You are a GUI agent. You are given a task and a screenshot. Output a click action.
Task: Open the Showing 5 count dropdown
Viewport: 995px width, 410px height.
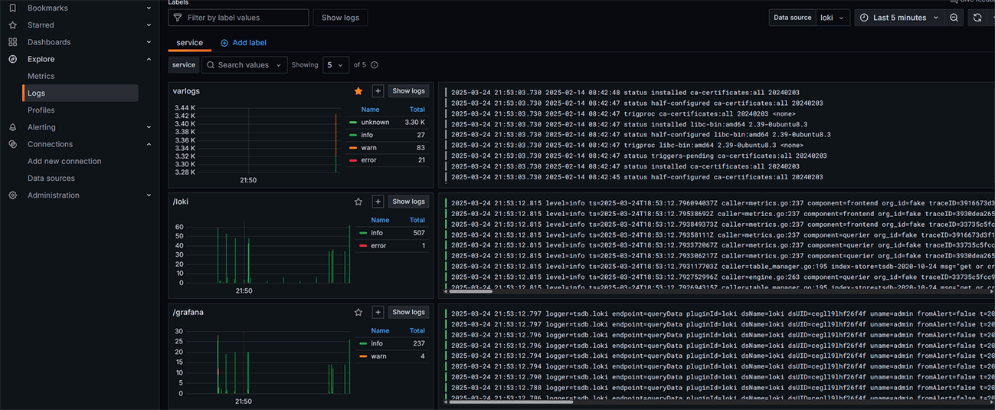point(335,65)
